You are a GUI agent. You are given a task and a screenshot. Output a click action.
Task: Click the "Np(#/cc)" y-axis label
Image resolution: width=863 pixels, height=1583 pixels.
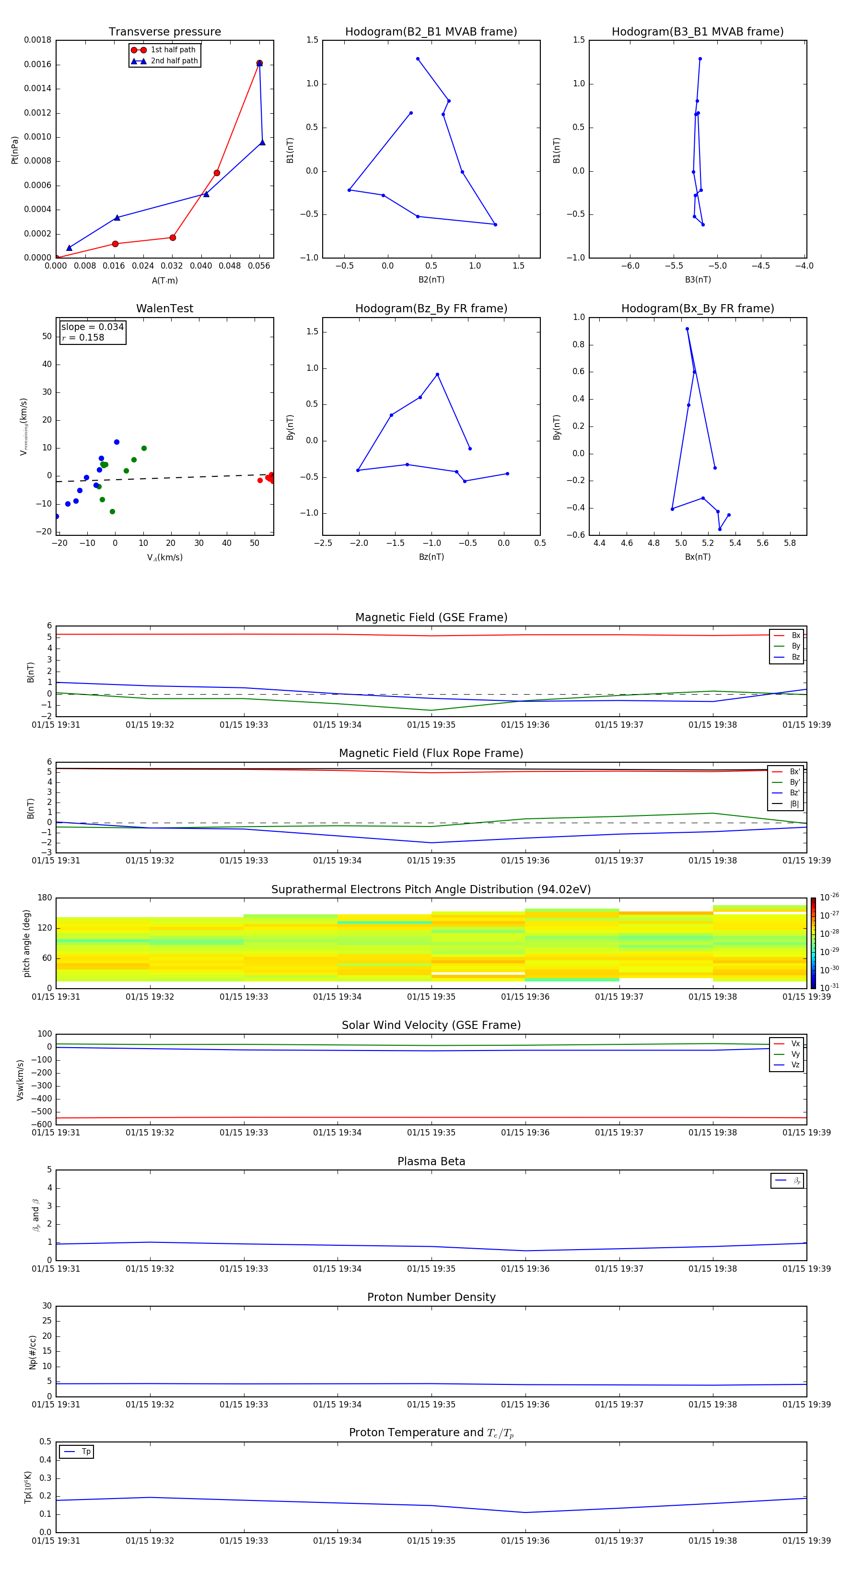click(x=33, y=1352)
